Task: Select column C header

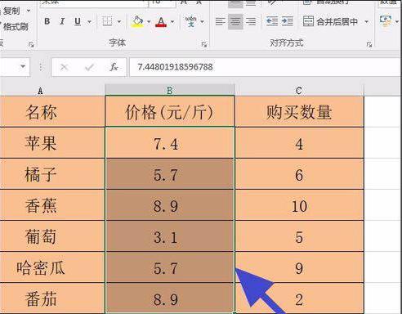Action: 299,90
